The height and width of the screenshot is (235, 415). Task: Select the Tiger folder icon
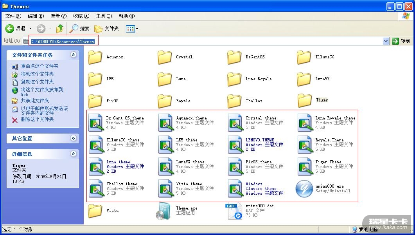[x=304, y=101]
